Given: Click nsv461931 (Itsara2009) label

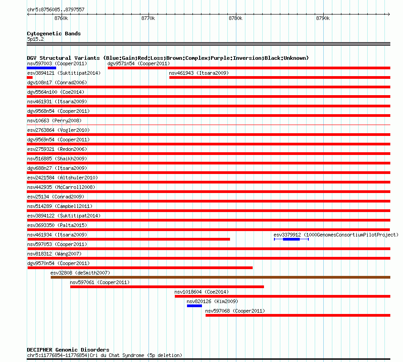Looking at the screenshot, I should click(x=57, y=101).
